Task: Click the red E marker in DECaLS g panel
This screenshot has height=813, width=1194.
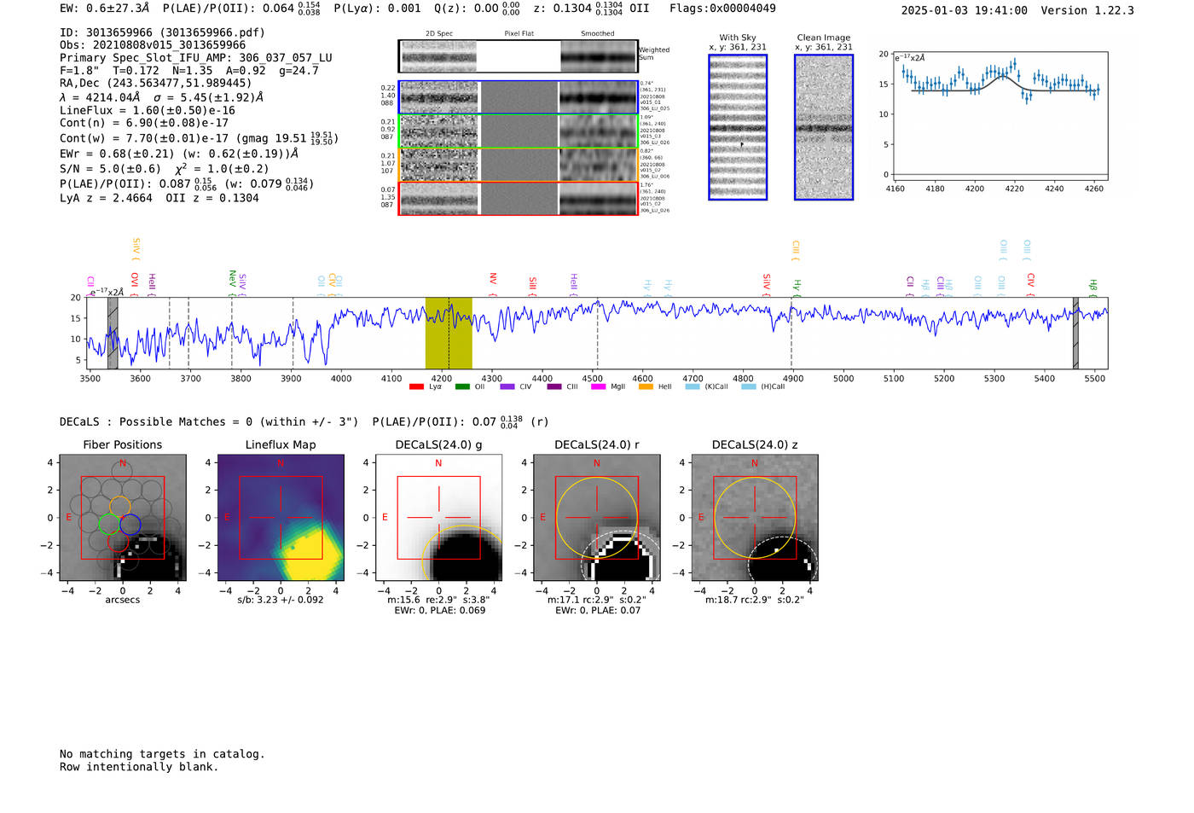Action: 385,518
